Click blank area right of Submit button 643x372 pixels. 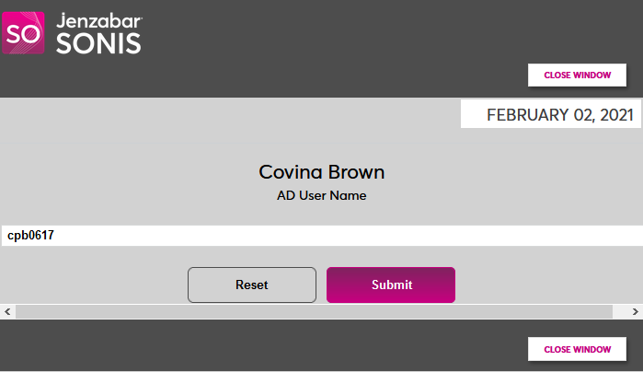click(552, 285)
